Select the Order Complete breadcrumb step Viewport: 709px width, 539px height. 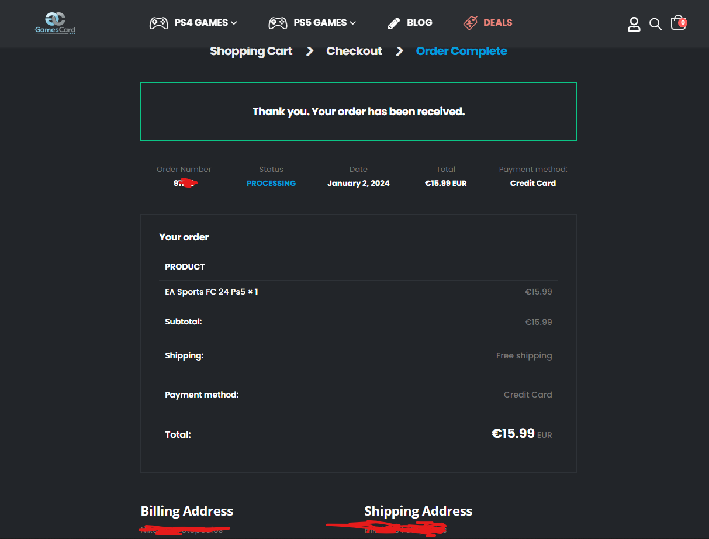[x=462, y=51]
